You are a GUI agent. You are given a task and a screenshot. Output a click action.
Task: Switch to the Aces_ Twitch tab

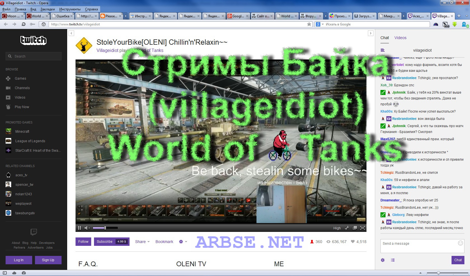point(418,16)
